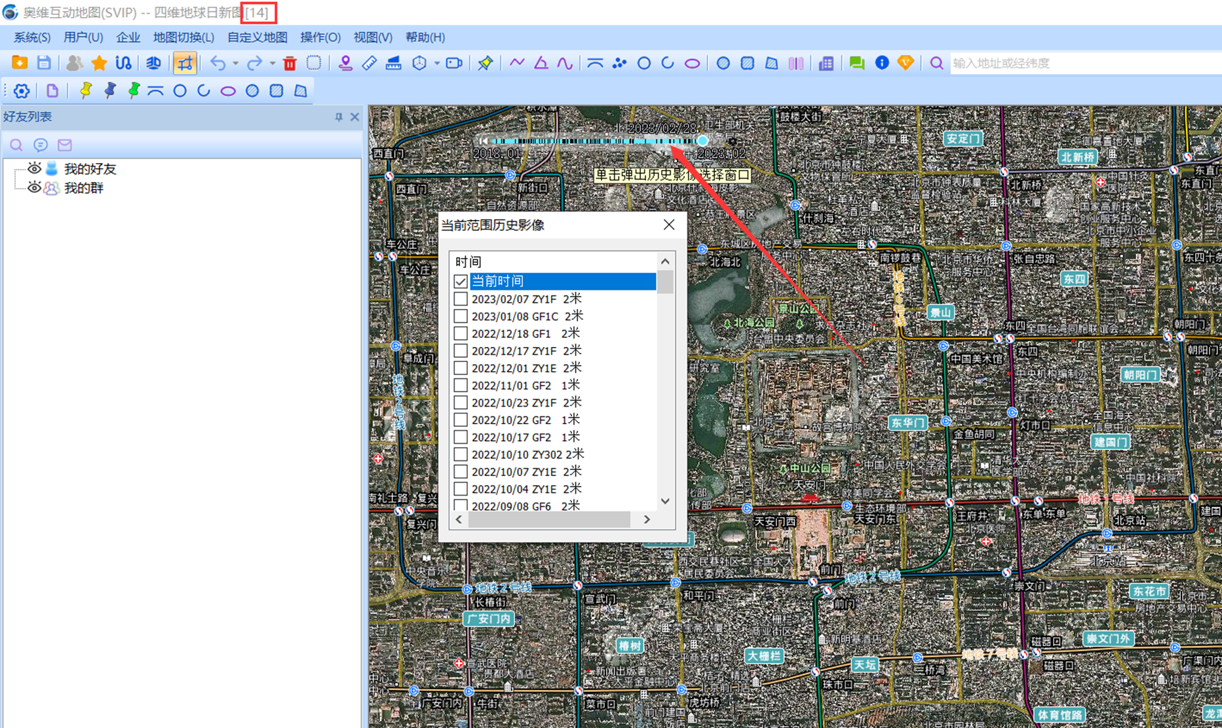Click the building grid icon
1222x728 pixels.
point(826,63)
